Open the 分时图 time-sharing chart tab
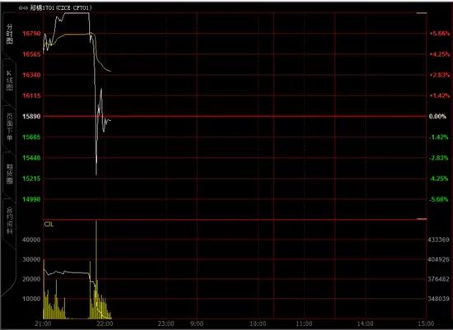 coord(10,34)
